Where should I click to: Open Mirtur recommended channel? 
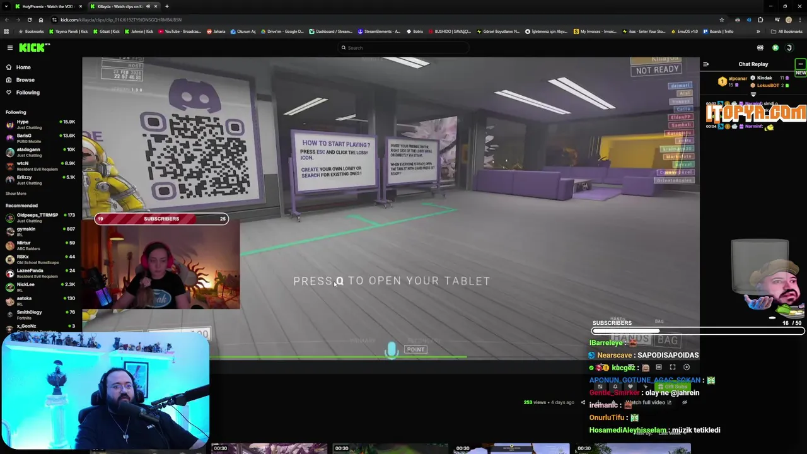click(x=40, y=245)
